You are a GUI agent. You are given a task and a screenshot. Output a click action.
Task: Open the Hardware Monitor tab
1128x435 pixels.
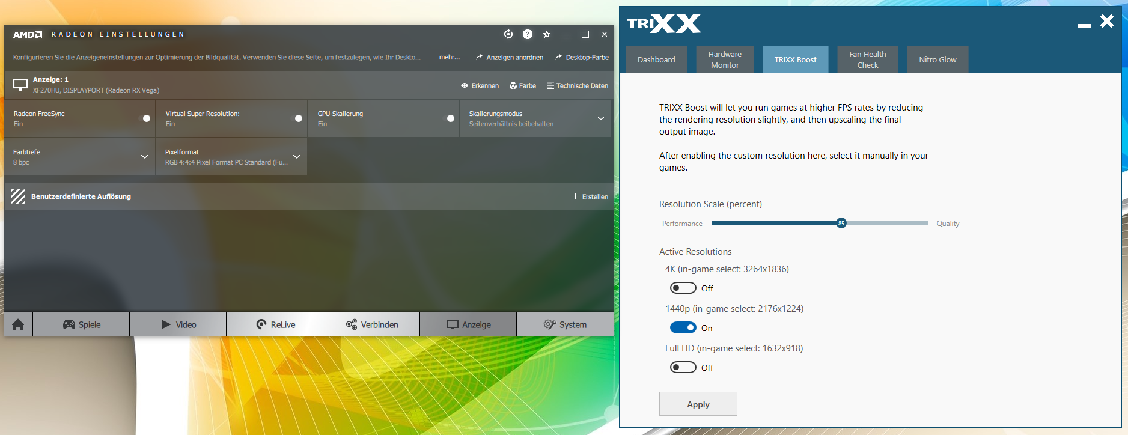tap(725, 59)
